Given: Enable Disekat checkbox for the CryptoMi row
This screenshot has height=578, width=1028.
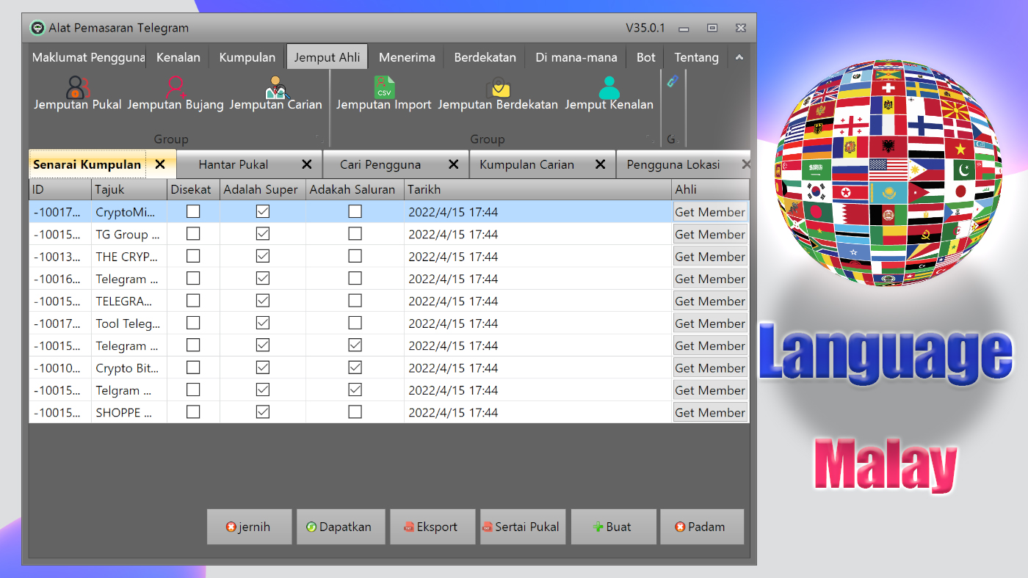Looking at the screenshot, I should pos(193,211).
